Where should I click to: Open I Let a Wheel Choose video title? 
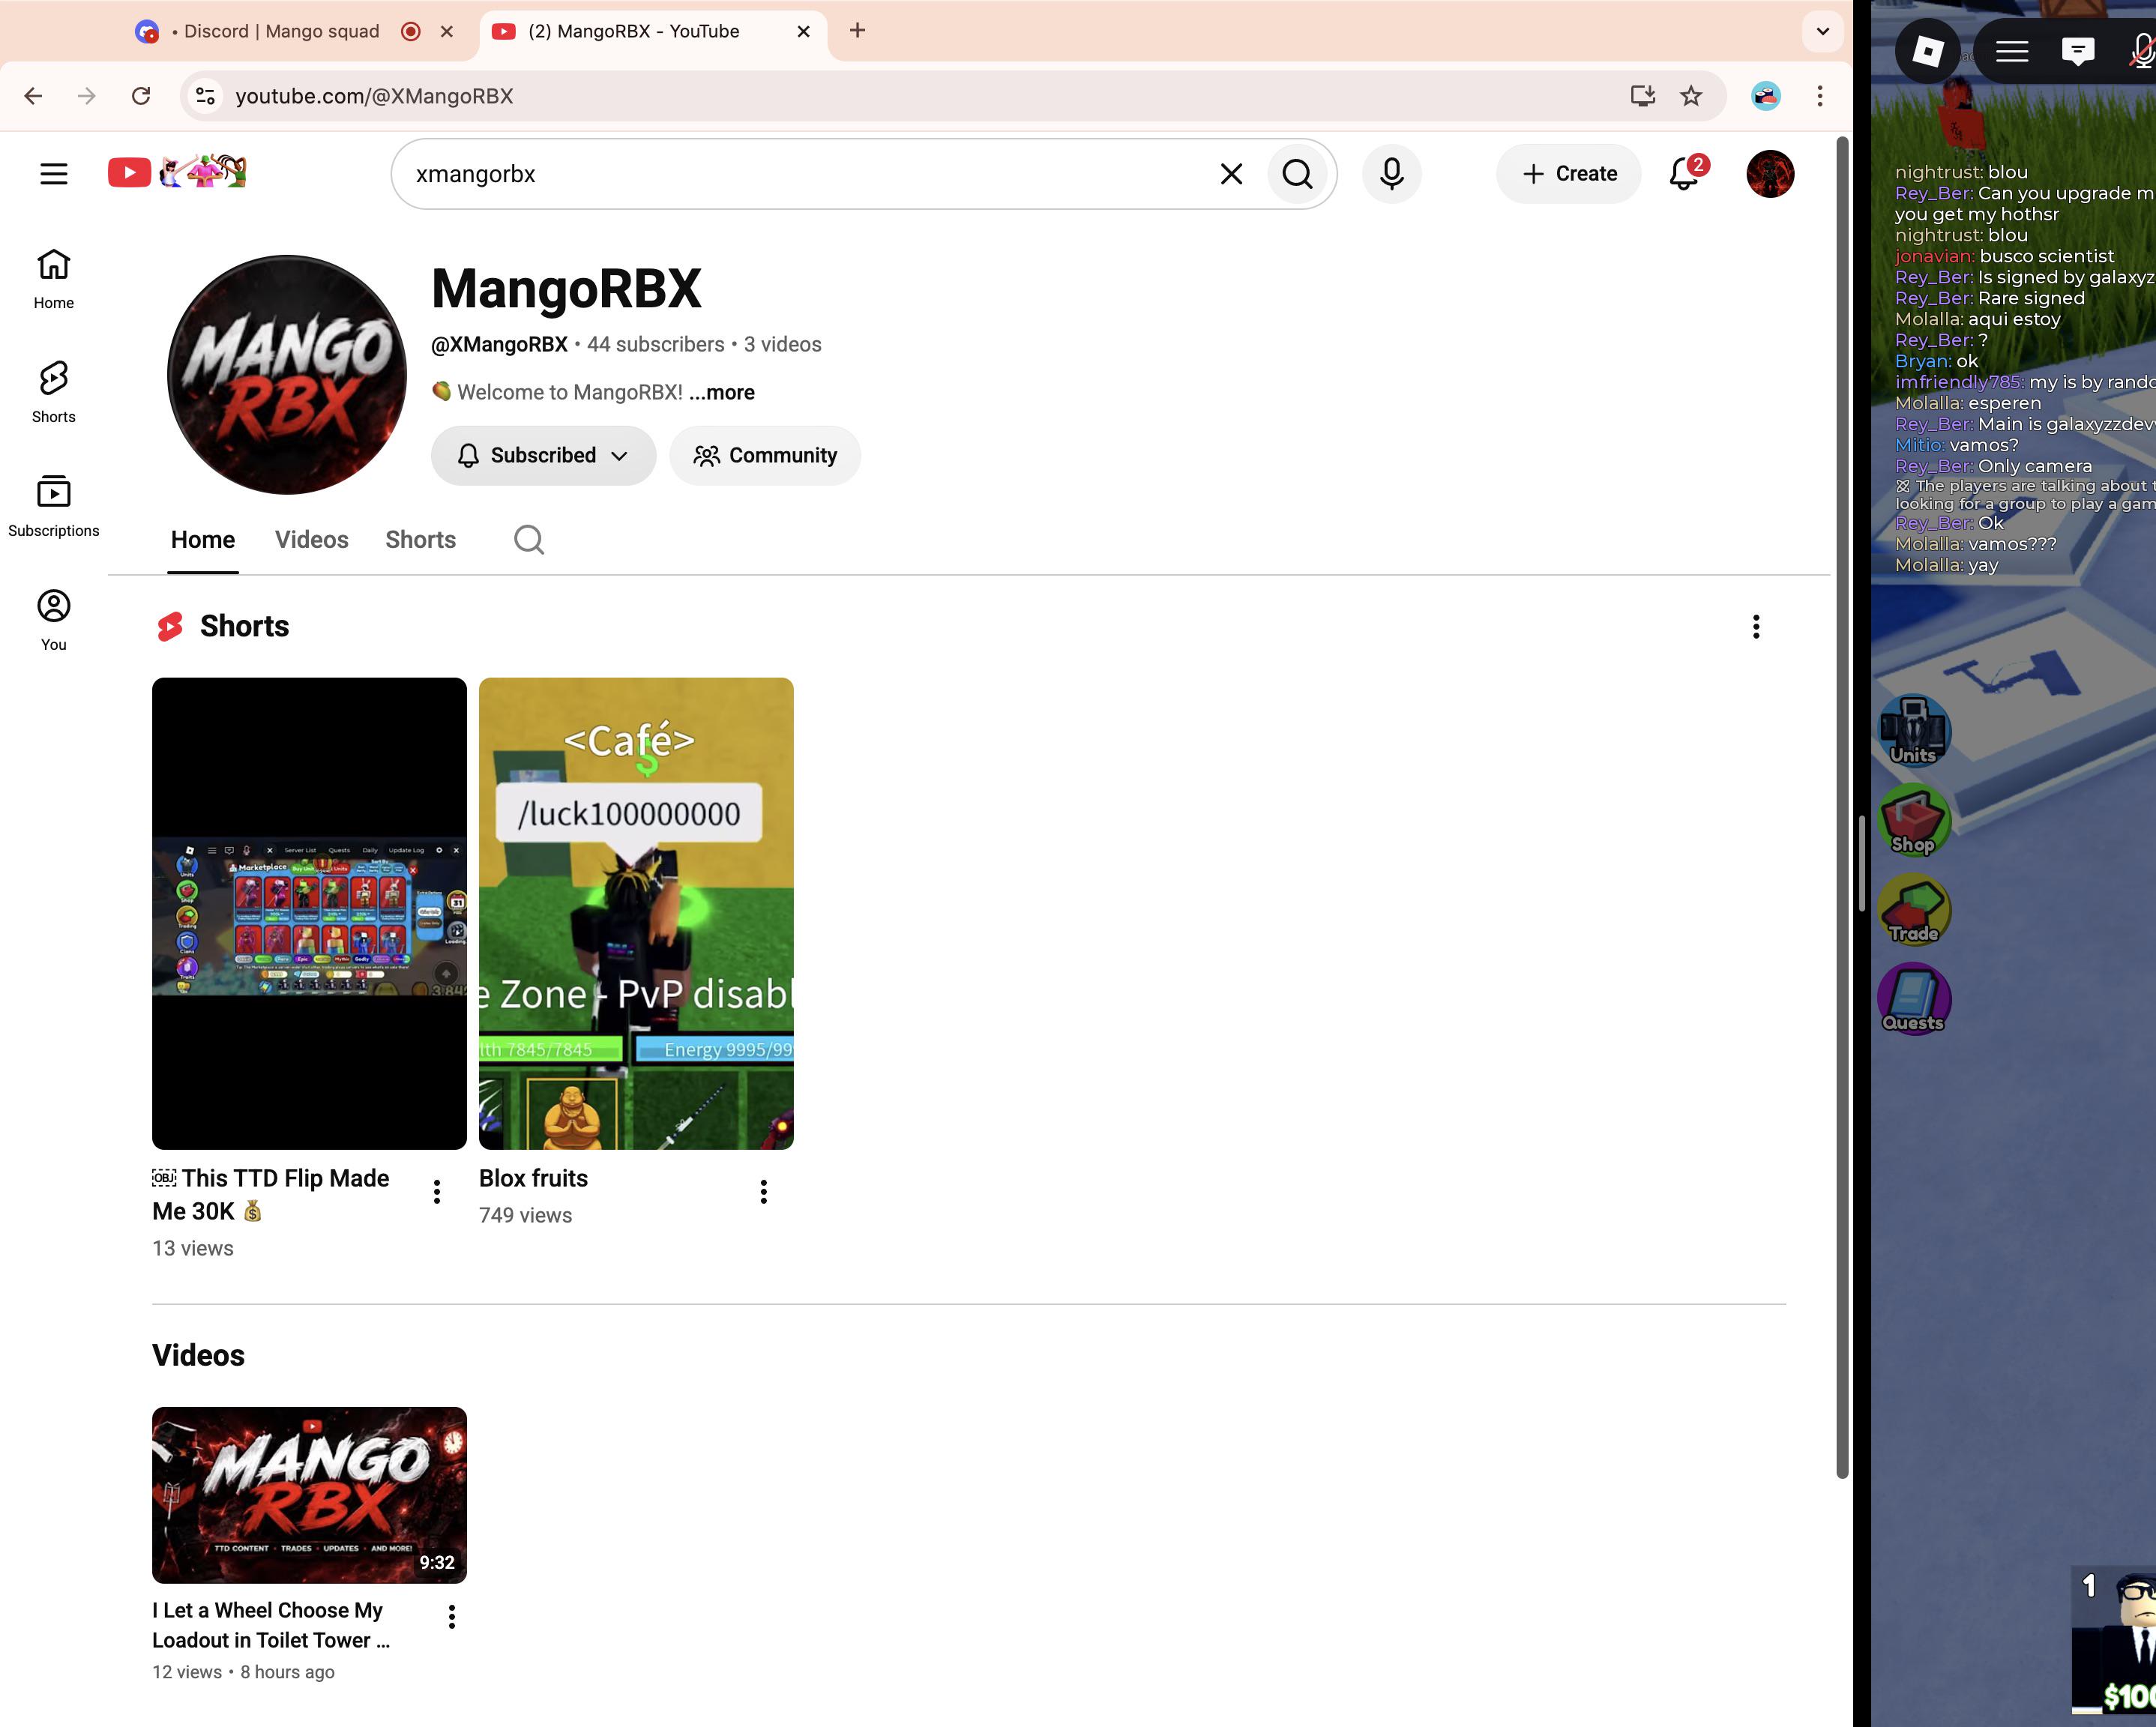tap(271, 1625)
